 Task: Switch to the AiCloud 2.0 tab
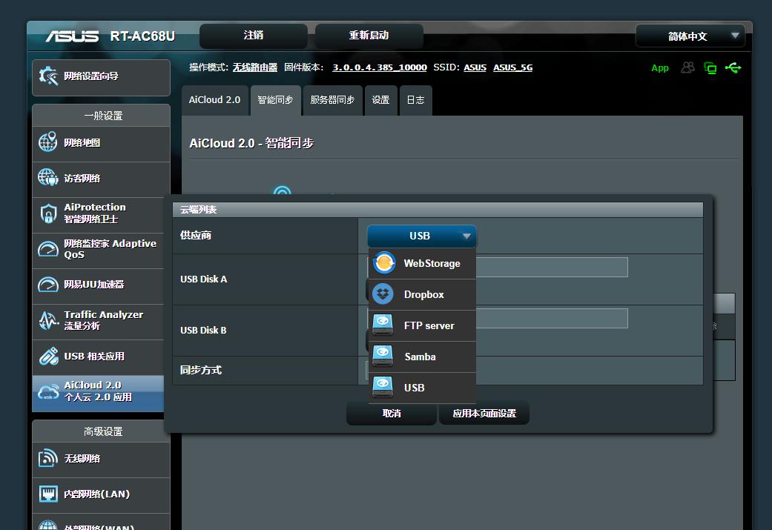[214, 100]
